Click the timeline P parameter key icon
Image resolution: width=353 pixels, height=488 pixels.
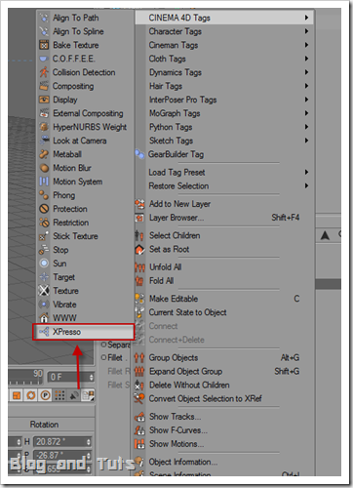(x=45, y=395)
